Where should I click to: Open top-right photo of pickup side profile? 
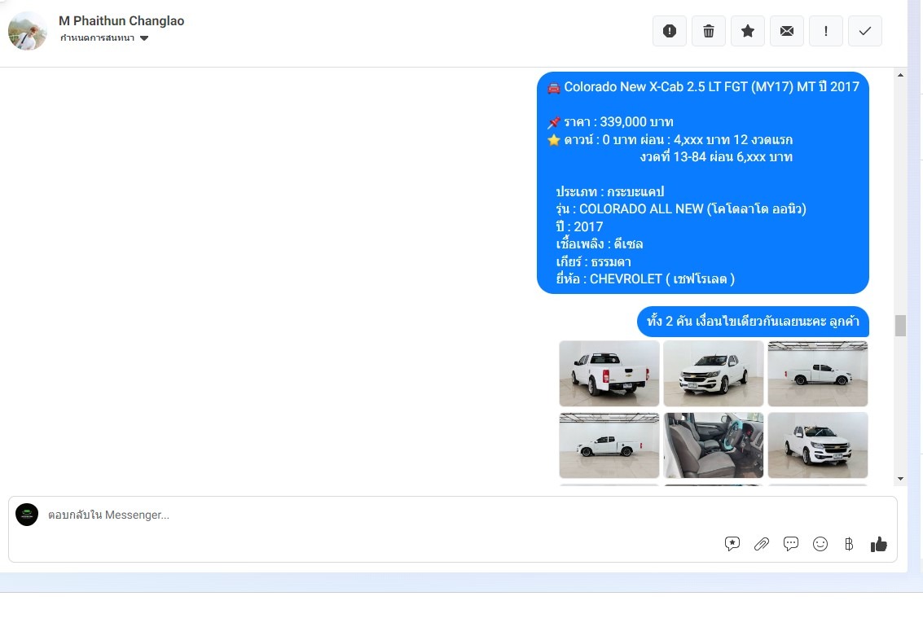pyautogui.click(x=818, y=374)
